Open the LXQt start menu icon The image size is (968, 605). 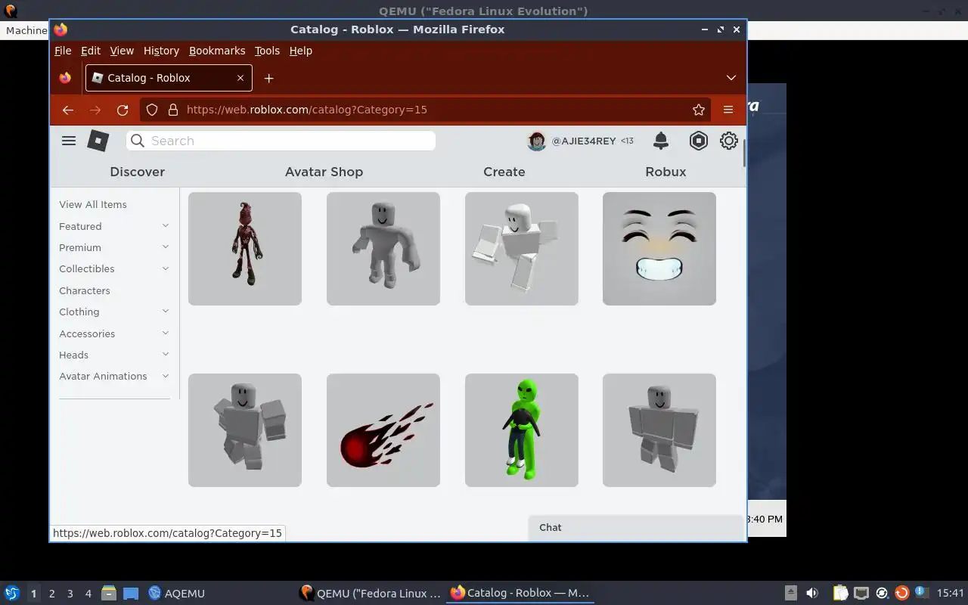click(11, 593)
